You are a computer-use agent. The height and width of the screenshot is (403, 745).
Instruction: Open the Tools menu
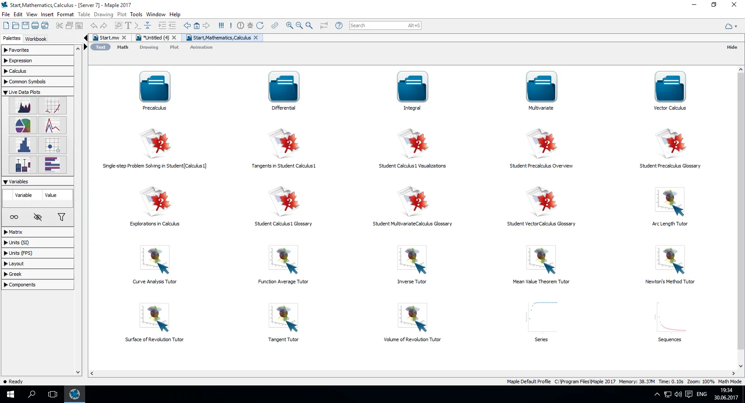click(136, 14)
